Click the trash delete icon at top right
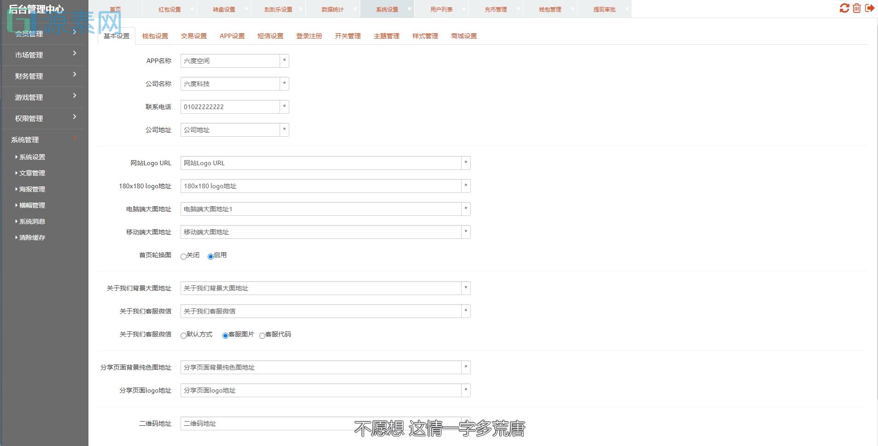Screen dimensions: 878x446 [x=856, y=8]
